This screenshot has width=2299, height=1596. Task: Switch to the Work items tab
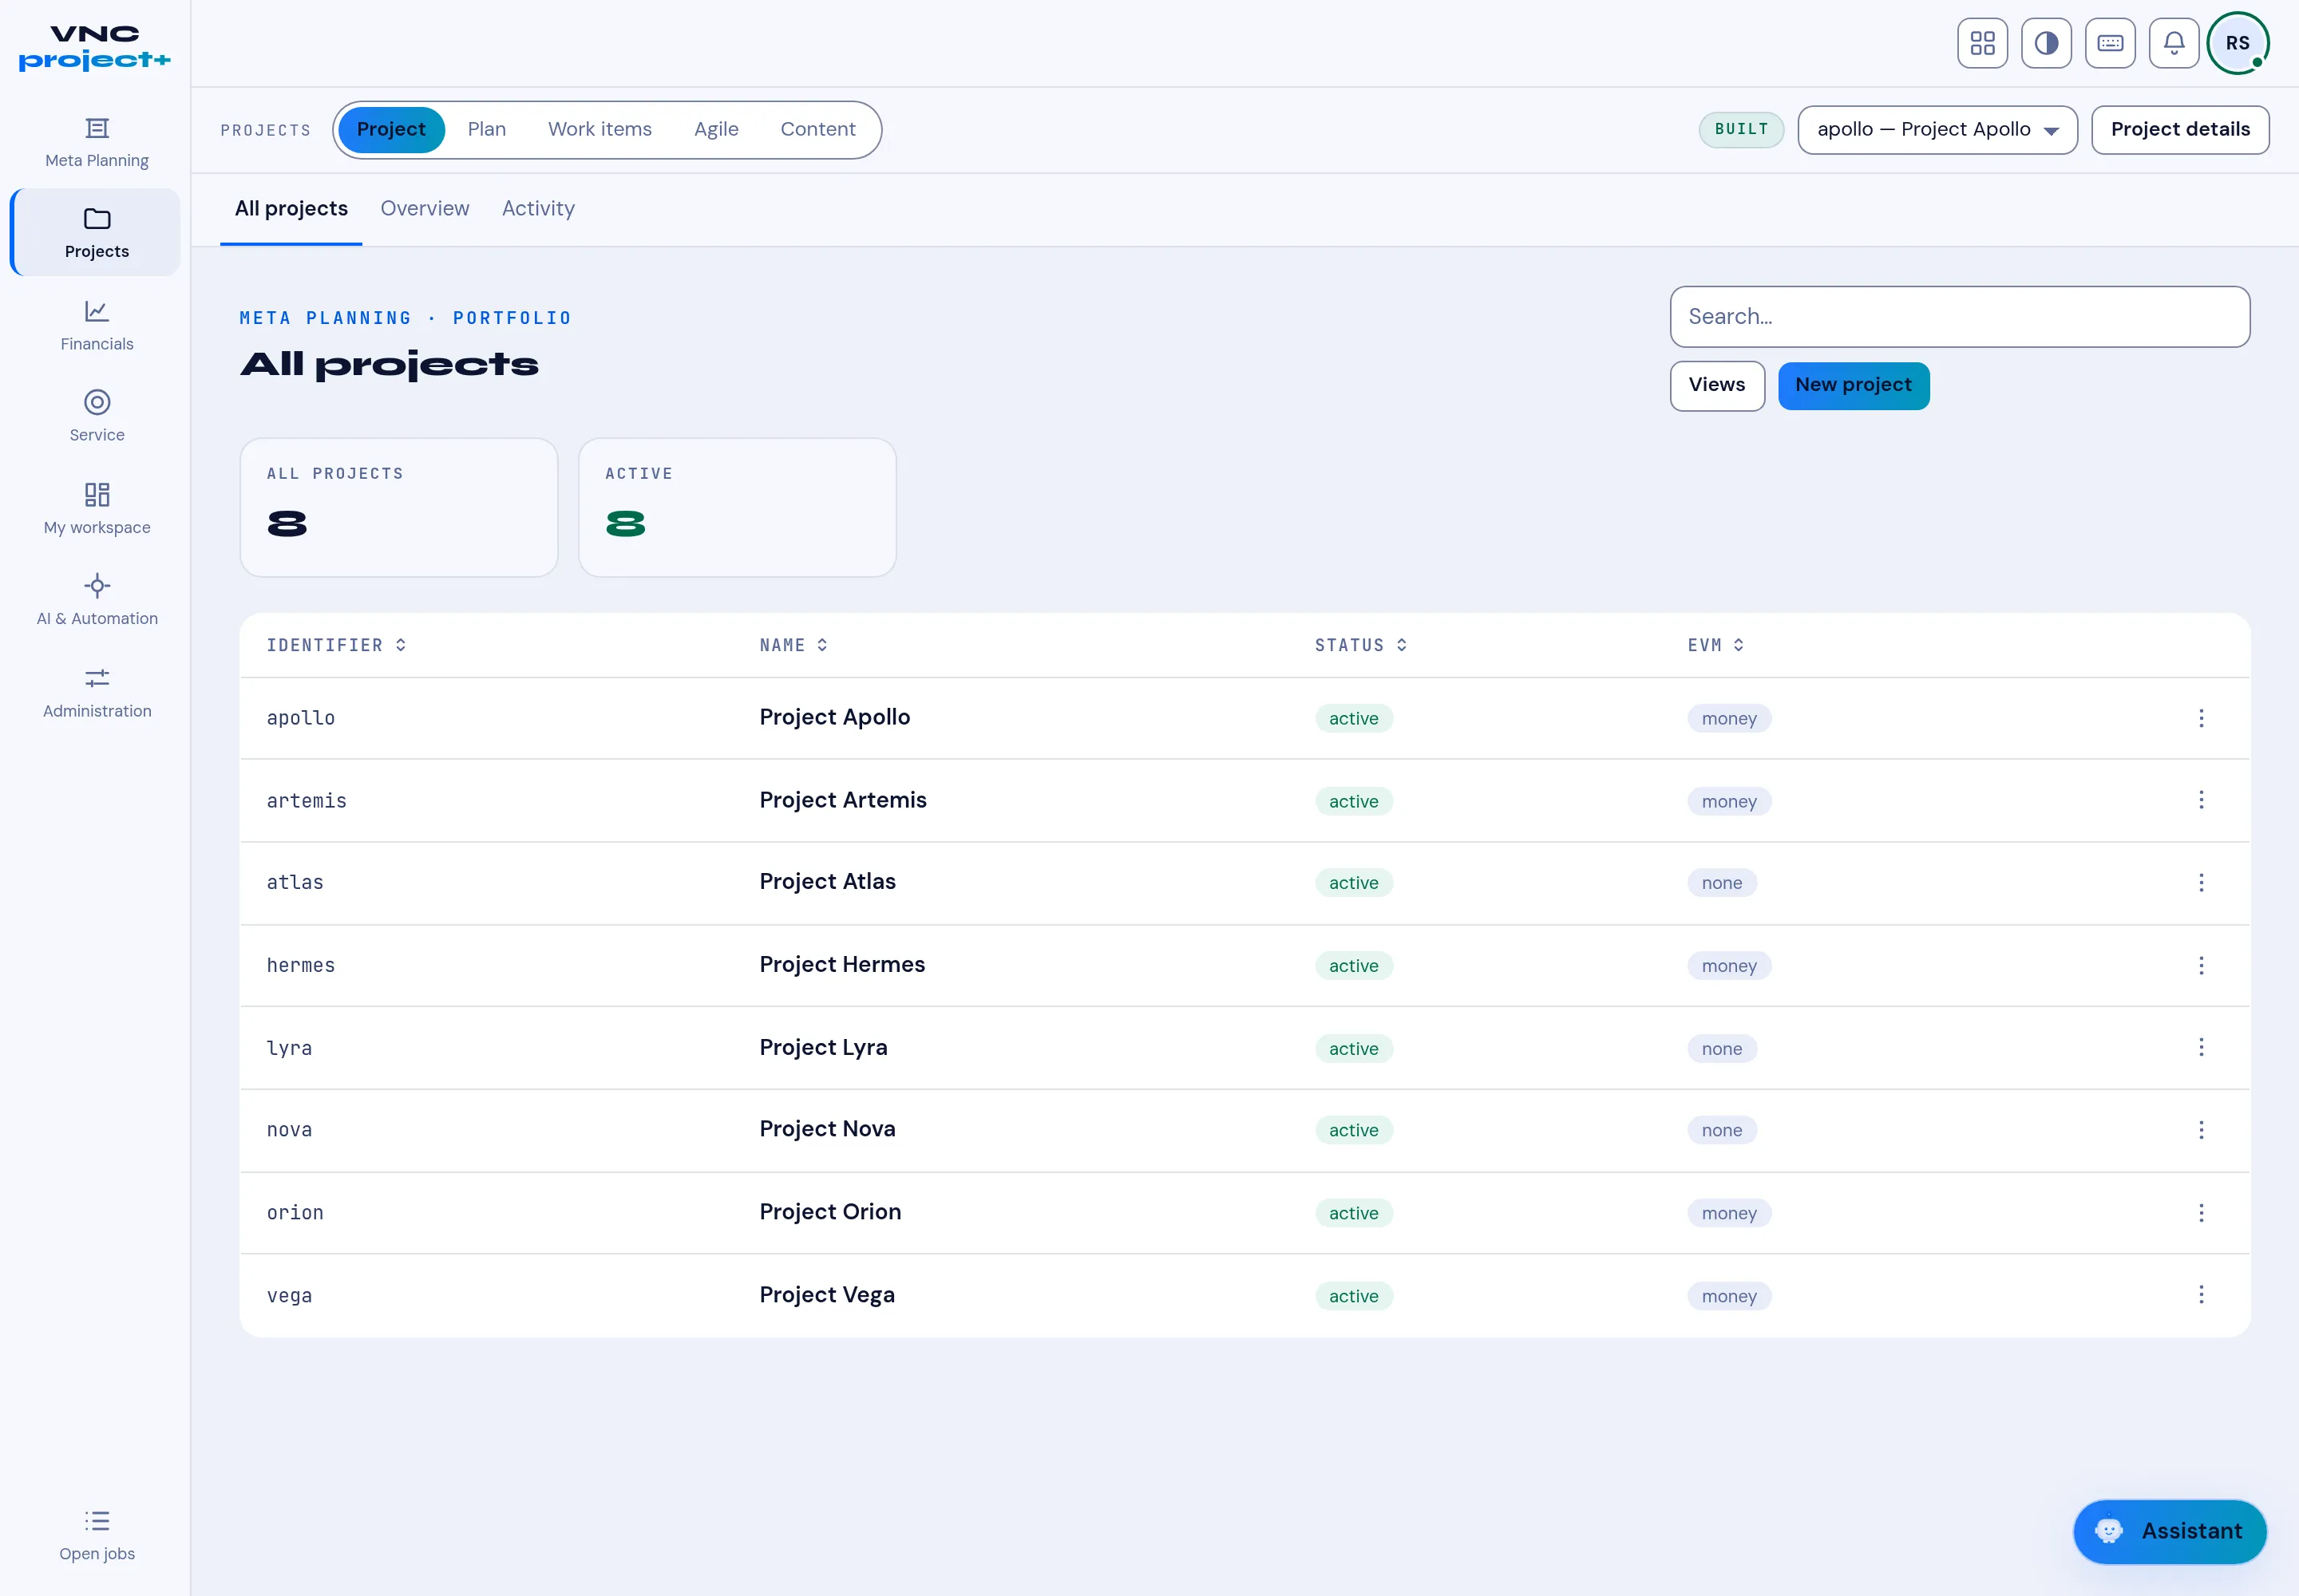599,130
